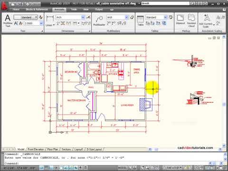The height and width of the screenshot is (171, 228).
Task: Click the Collect multileaders icon
Action: point(124,23)
